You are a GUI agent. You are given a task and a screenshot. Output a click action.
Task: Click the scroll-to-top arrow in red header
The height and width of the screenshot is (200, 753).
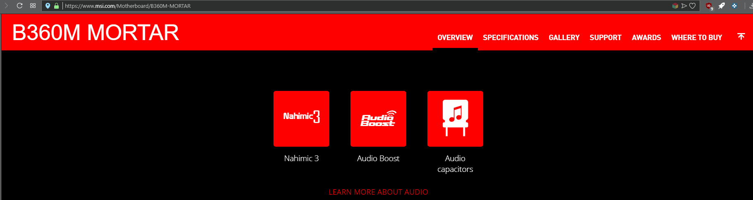point(741,37)
